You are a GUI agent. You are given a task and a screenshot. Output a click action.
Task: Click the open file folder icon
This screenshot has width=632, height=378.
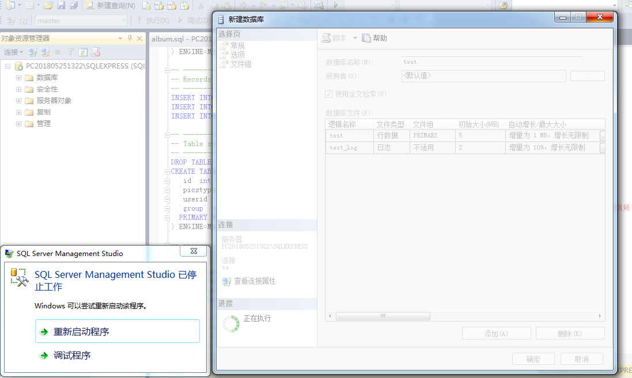[x=48, y=5]
